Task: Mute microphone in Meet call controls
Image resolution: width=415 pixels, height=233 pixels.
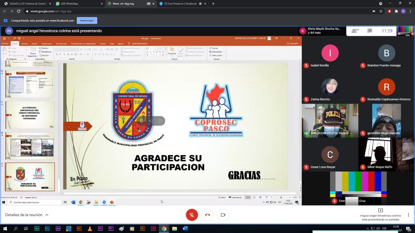Action: (x=192, y=215)
